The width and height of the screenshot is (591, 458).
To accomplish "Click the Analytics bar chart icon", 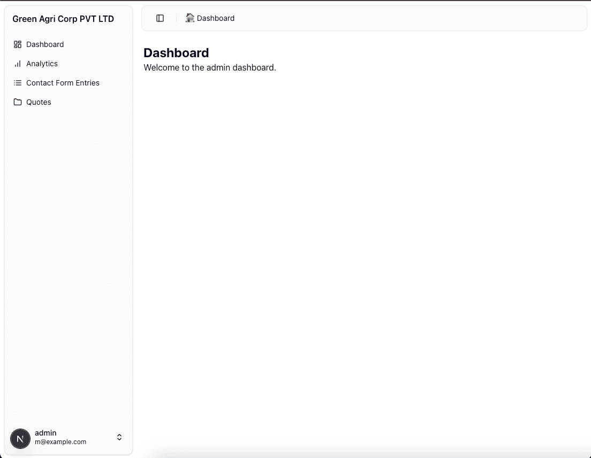I will click(18, 64).
